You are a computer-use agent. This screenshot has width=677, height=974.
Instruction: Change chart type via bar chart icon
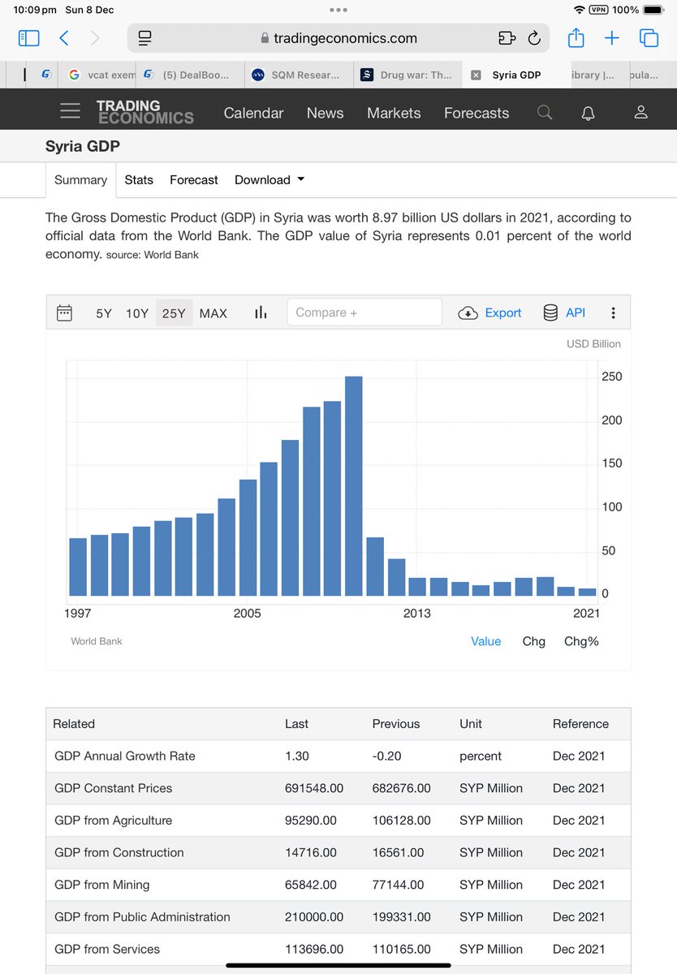click(261, 312)
